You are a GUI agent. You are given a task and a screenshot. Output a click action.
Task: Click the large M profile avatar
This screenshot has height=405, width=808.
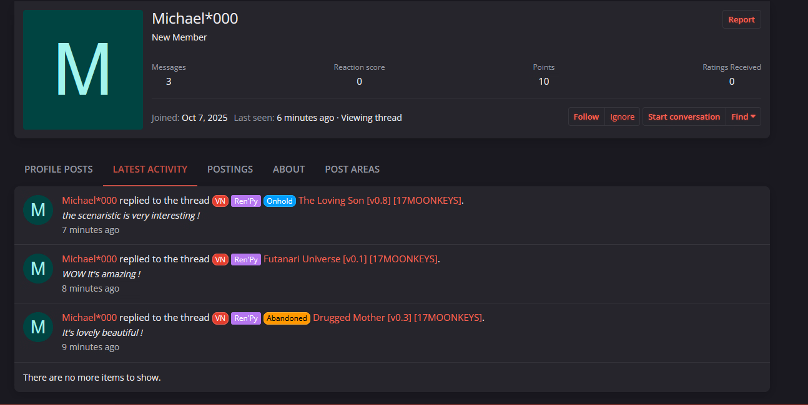[x=83, y=70]
